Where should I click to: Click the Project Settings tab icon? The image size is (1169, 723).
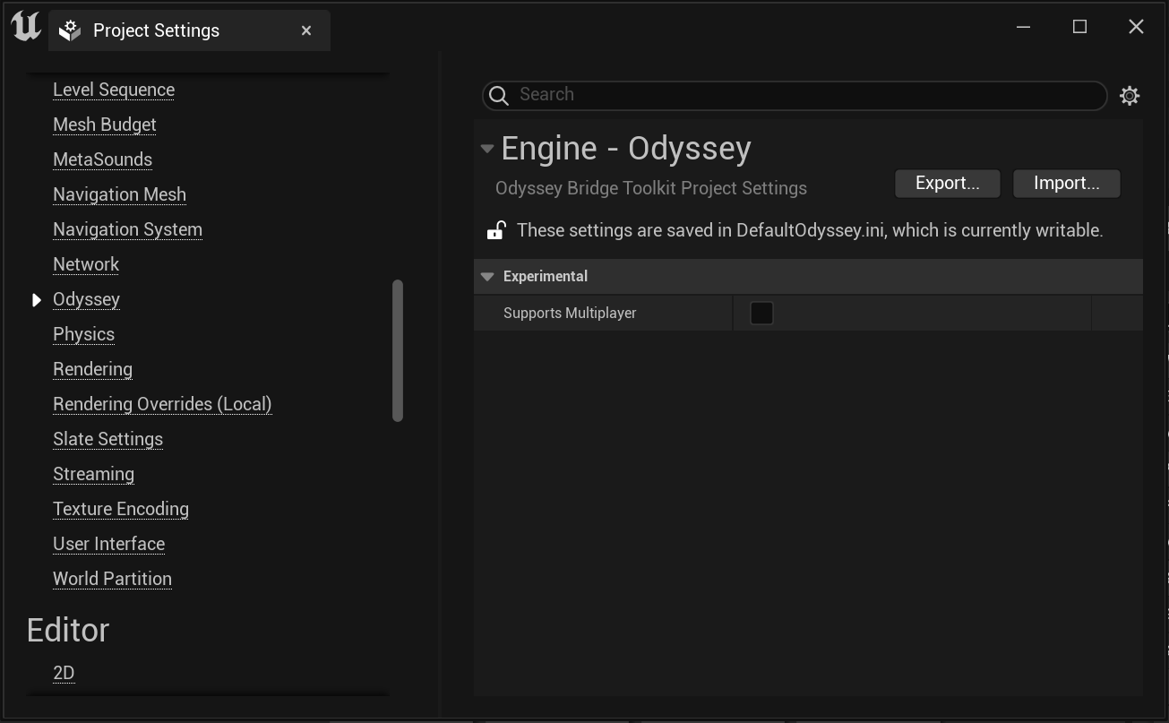[70, 31]
